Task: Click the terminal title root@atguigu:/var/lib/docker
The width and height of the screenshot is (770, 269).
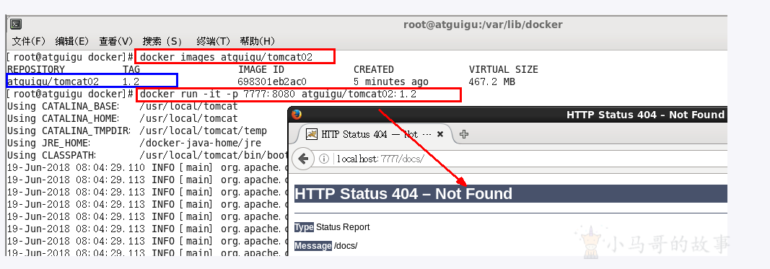Action: (483, 25)
